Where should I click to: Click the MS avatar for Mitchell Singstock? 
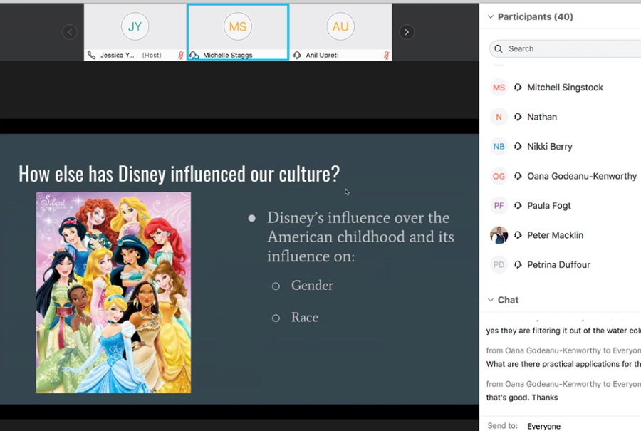(x=499, y=88)
